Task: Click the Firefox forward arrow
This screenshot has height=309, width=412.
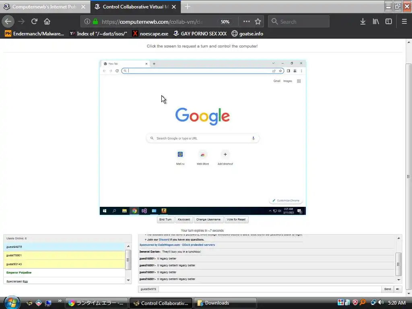Action: click(x=22, y=22)
